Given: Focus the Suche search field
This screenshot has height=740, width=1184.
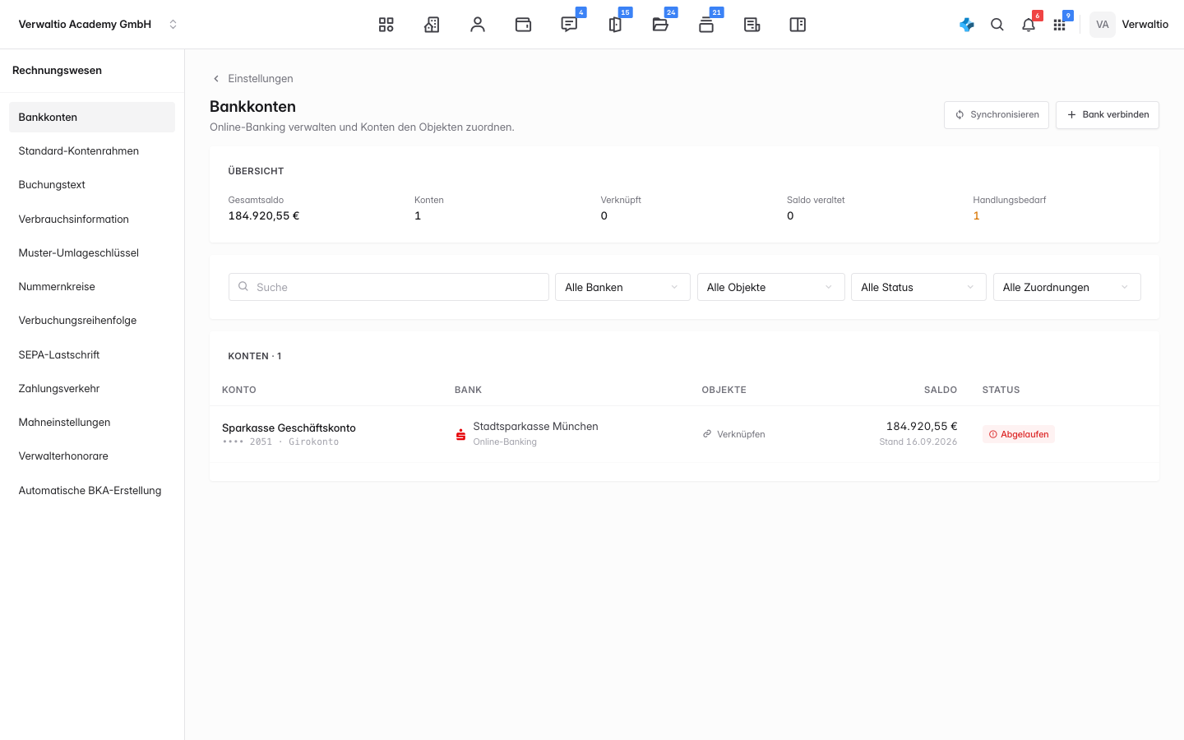Looking at the screenshot, I should coord(389,287).
